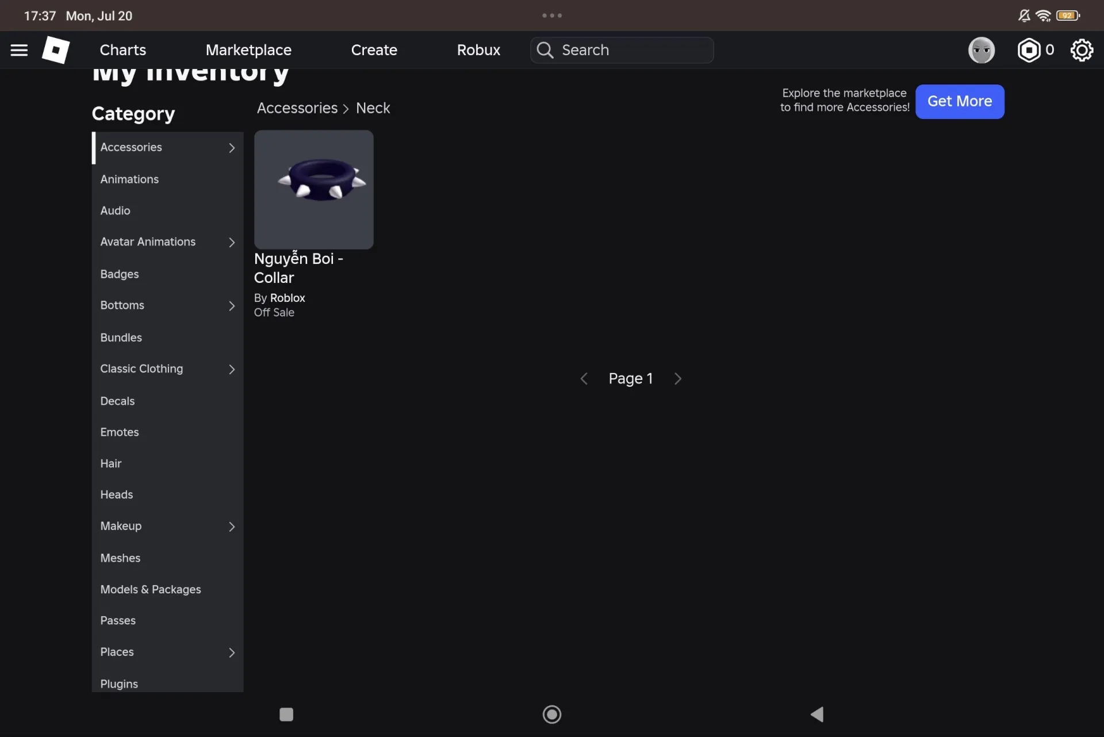The image size is (1104, 737).
Task: Open the Charts tab
Action: [123, 50]
